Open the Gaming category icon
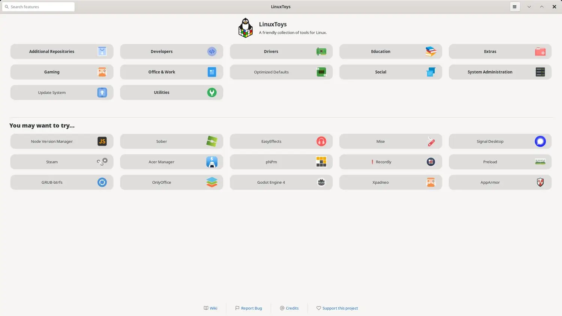Screen dimensions: 562x316 tap(102, 72)
